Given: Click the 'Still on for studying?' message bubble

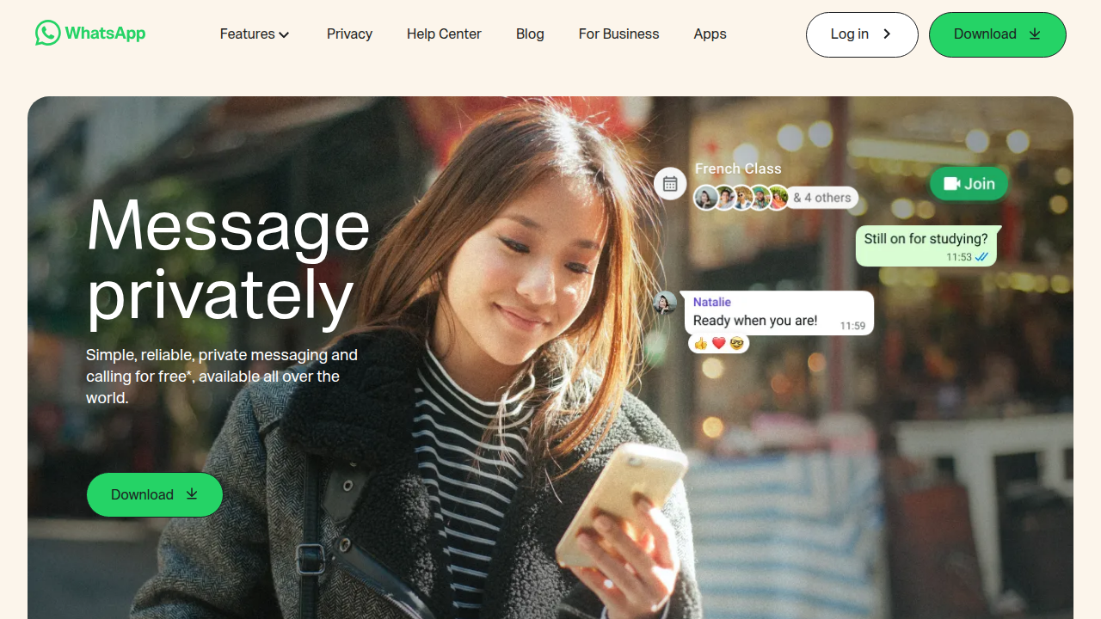Looking at the screenshot, I should point(926,246).
